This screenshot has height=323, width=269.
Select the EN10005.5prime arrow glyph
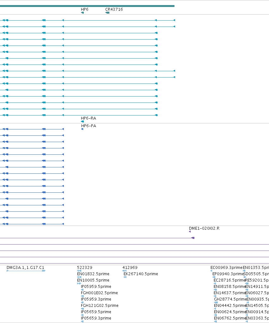click(79, 284)
